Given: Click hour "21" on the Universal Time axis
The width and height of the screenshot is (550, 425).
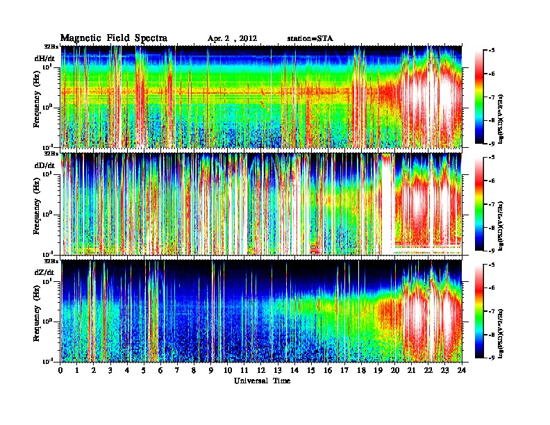Looking at the screenshot, I should [x=411, y=370].
